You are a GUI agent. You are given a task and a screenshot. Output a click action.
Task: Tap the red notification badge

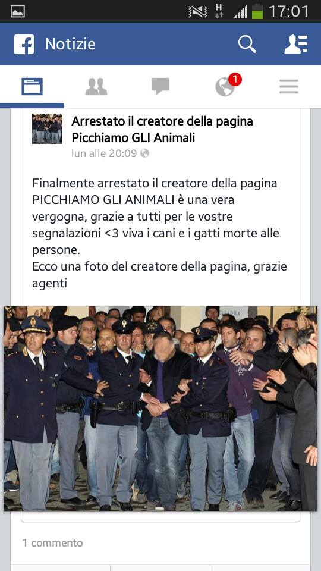coord(235,79)
